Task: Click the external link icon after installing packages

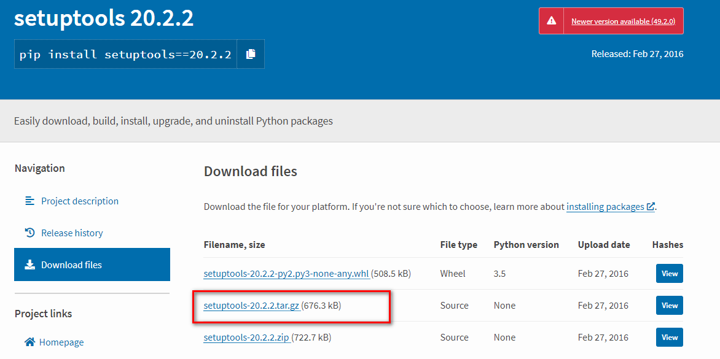Action: coord(650,207)
